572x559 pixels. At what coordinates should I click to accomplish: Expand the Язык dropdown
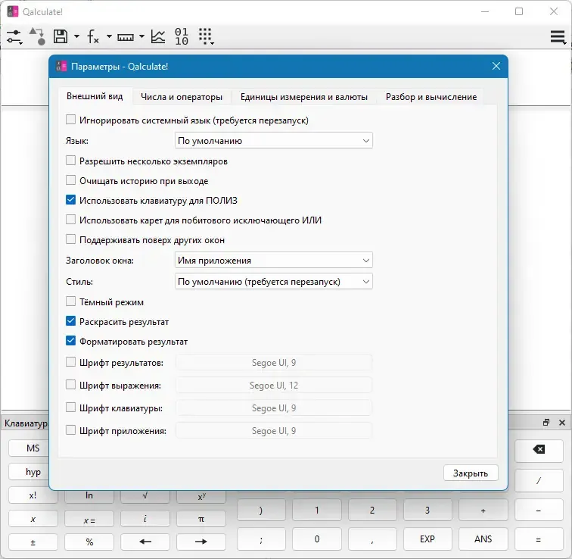pos(274,141)
